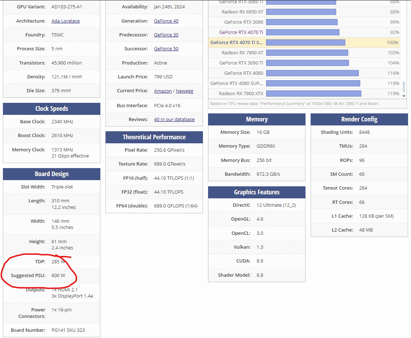Open the GeForce 50 successor link
Image resolution: width=411 pixels, height=338 pixels.
click(166, 49)
